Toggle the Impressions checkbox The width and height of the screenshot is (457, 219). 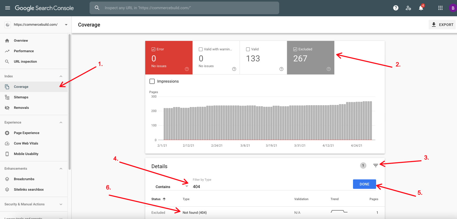(x=152, y=81)
